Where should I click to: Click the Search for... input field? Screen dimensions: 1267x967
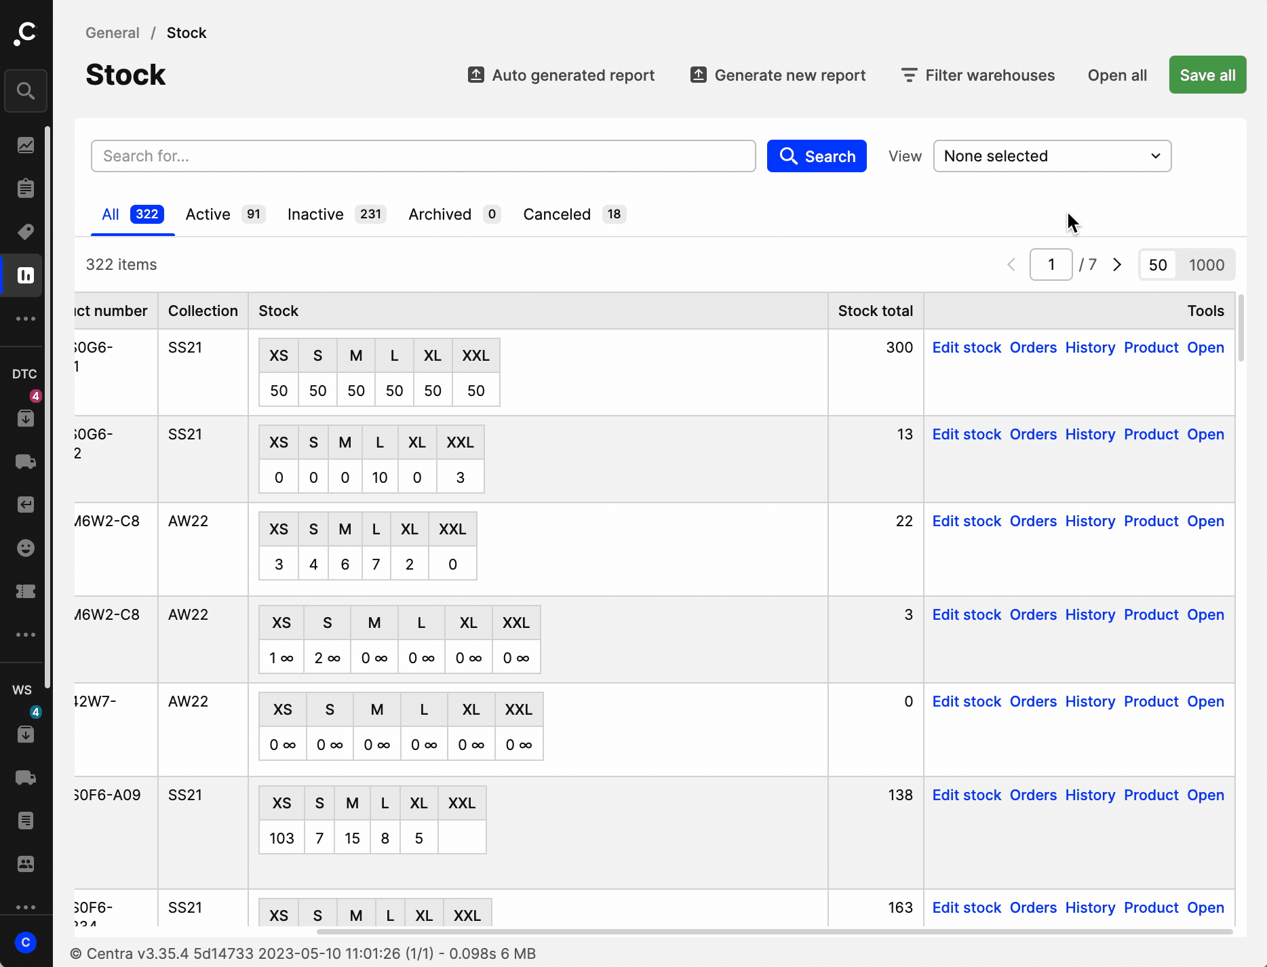click(x=423, y=156)
